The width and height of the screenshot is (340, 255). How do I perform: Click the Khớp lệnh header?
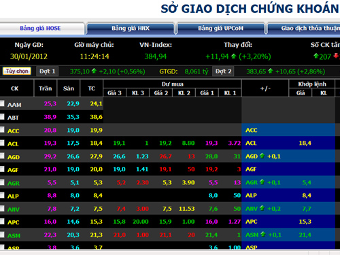312,84
